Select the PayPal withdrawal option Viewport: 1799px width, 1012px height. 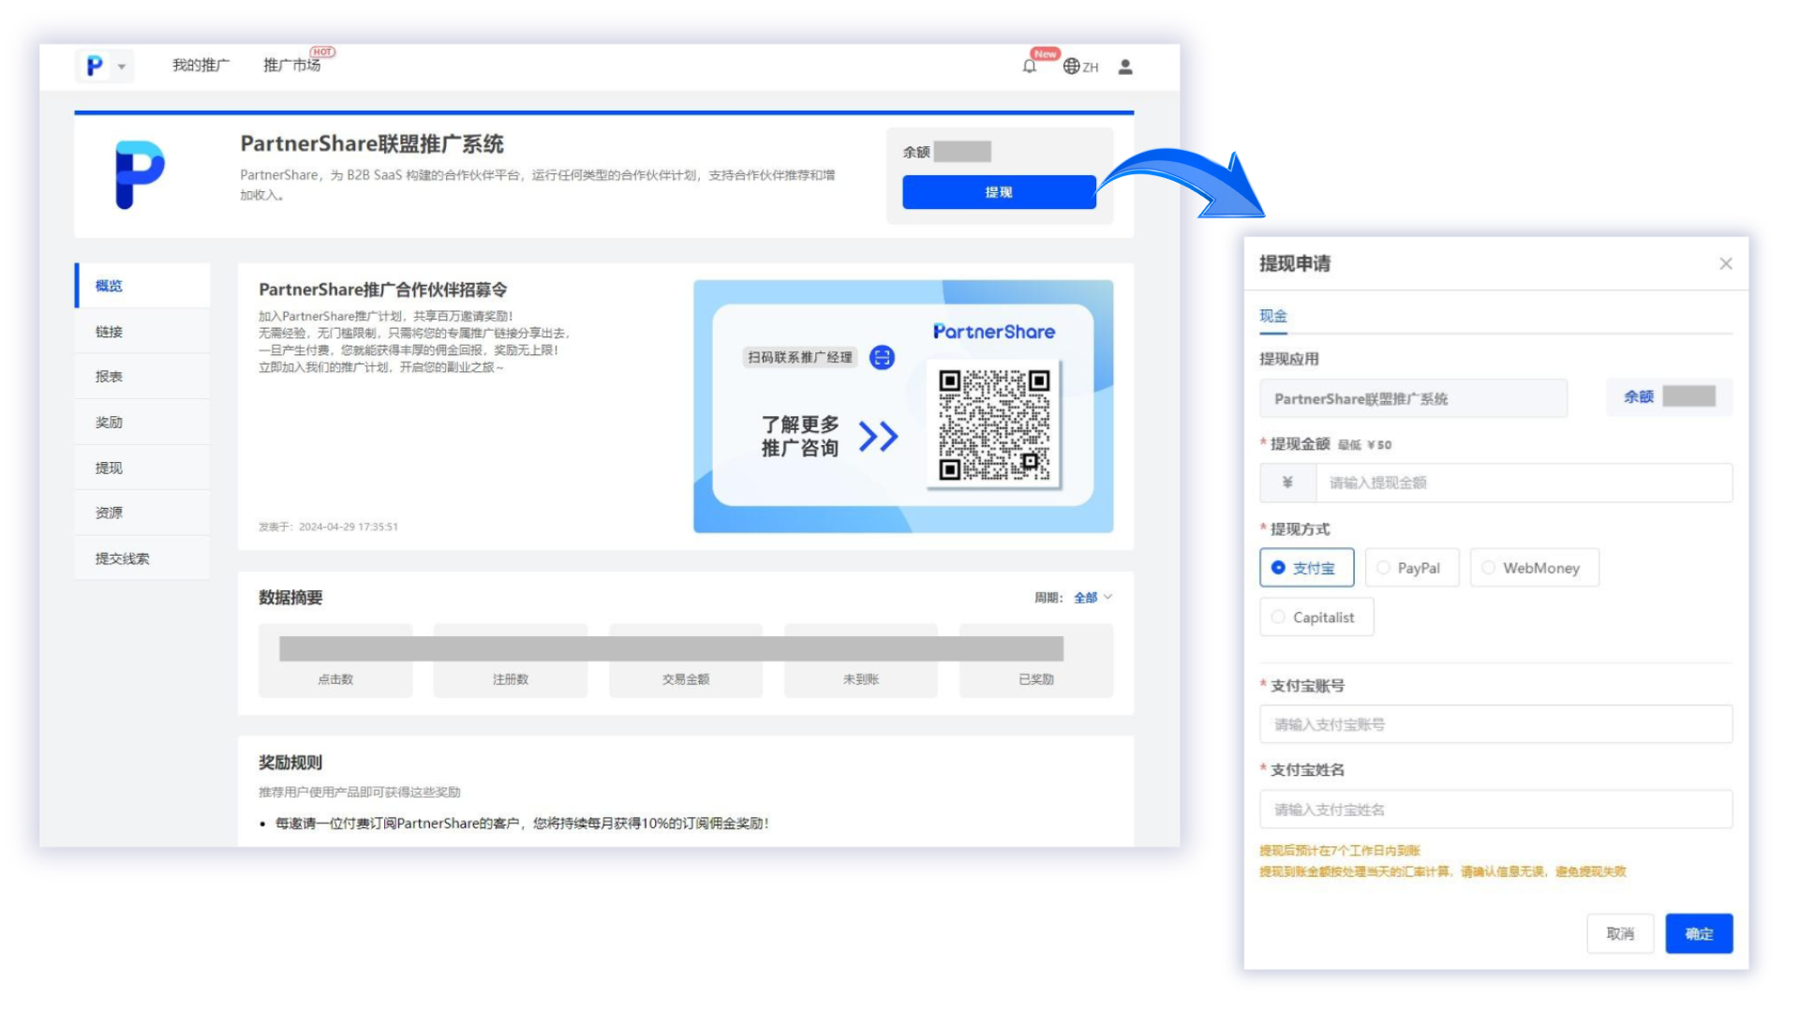click(1411, 568)
